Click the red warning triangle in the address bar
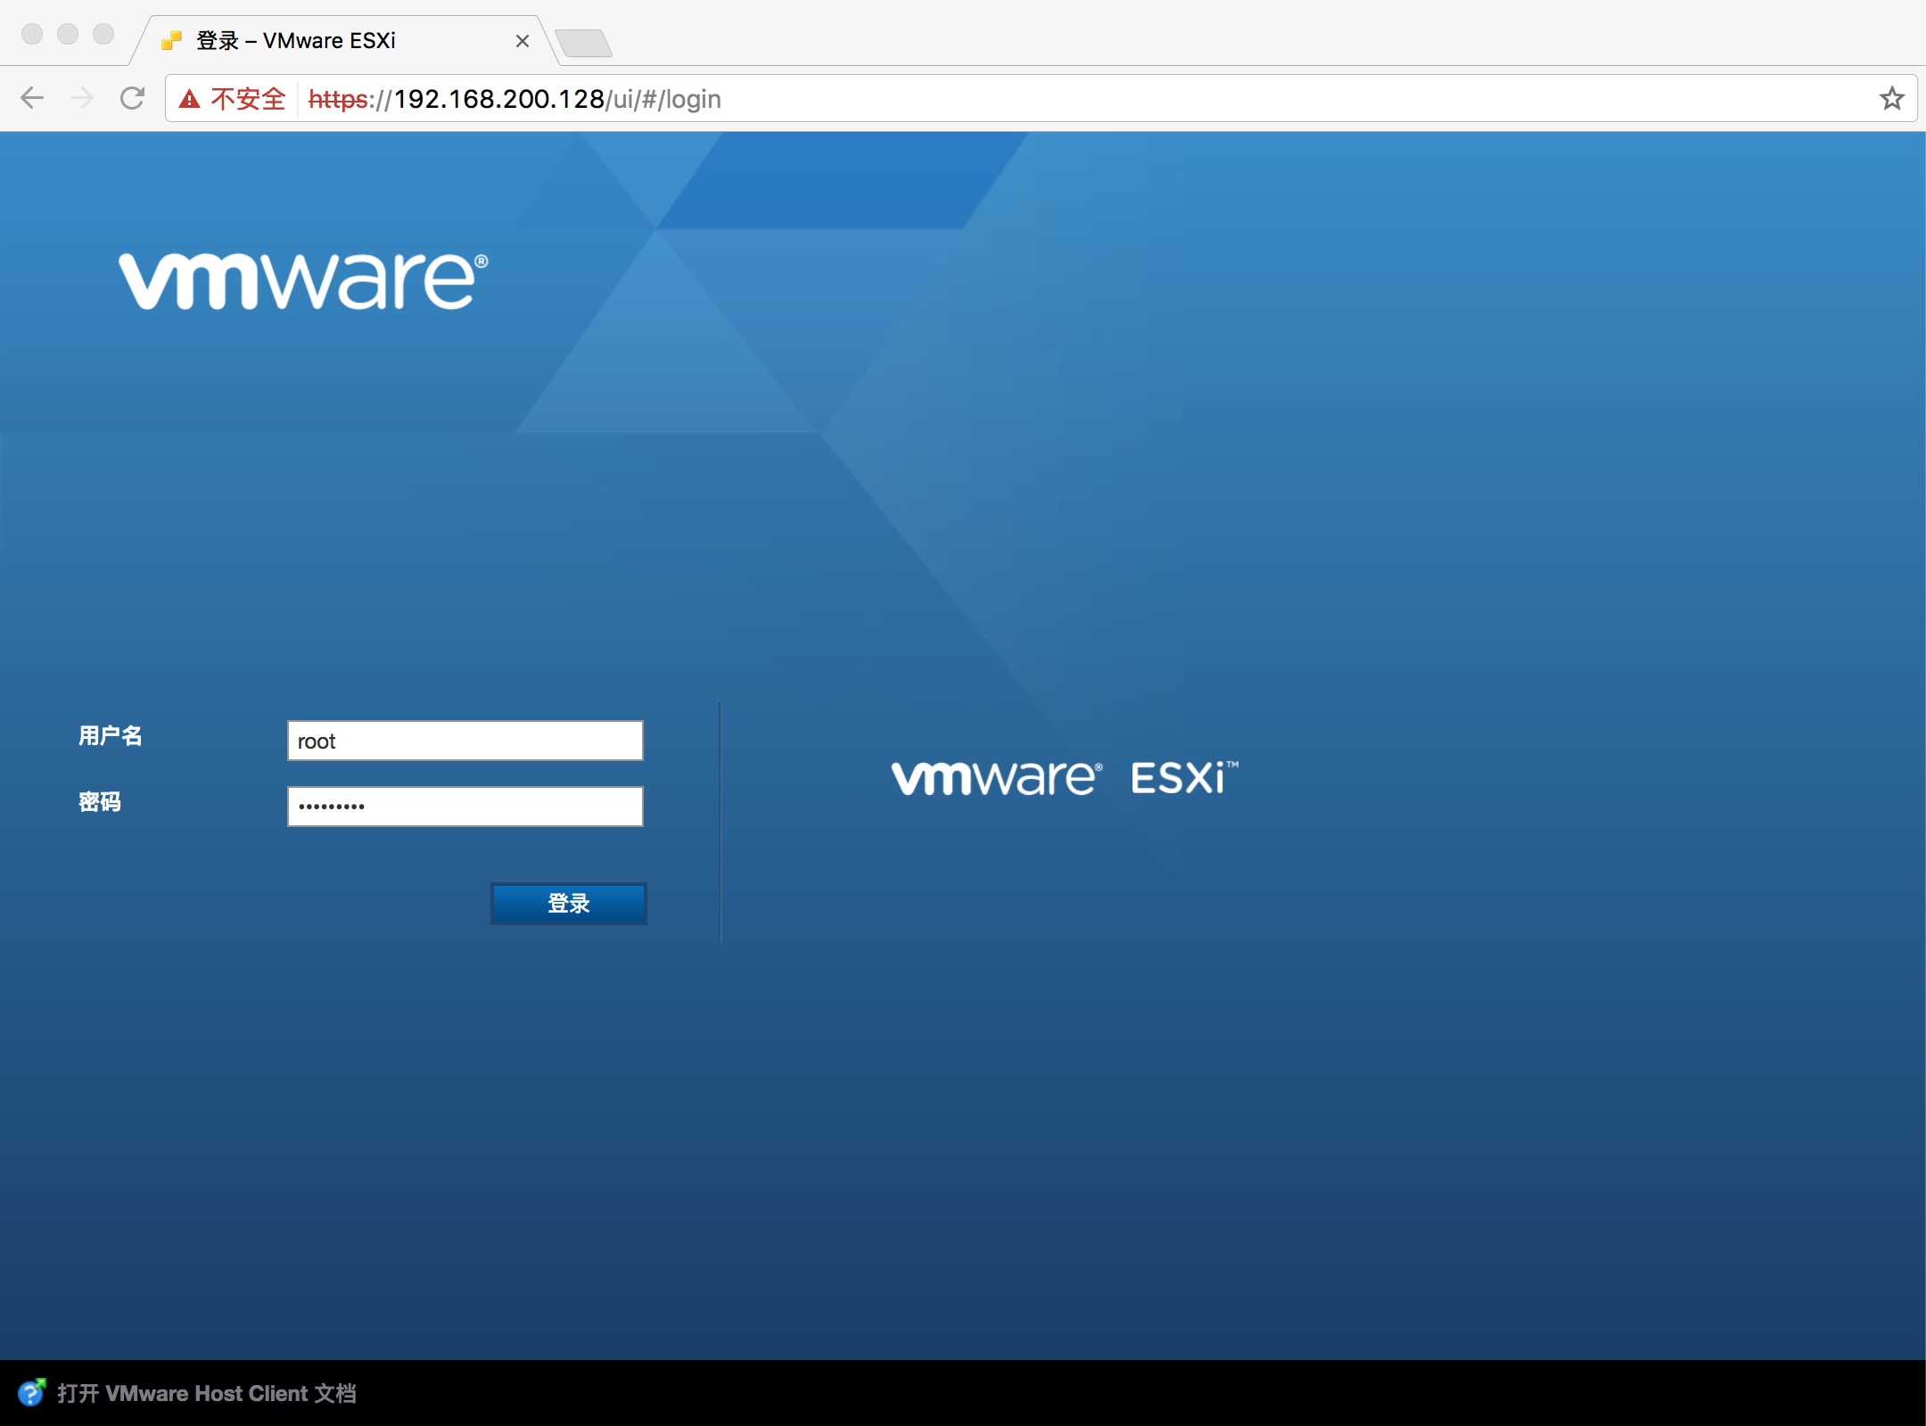Screen dimensions: 1926x1426 pos(191,98)
